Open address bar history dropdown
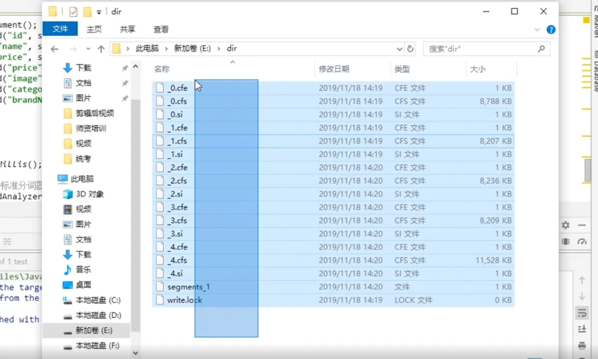The height and width of the screenshot is (359, 598). (399, 49)
